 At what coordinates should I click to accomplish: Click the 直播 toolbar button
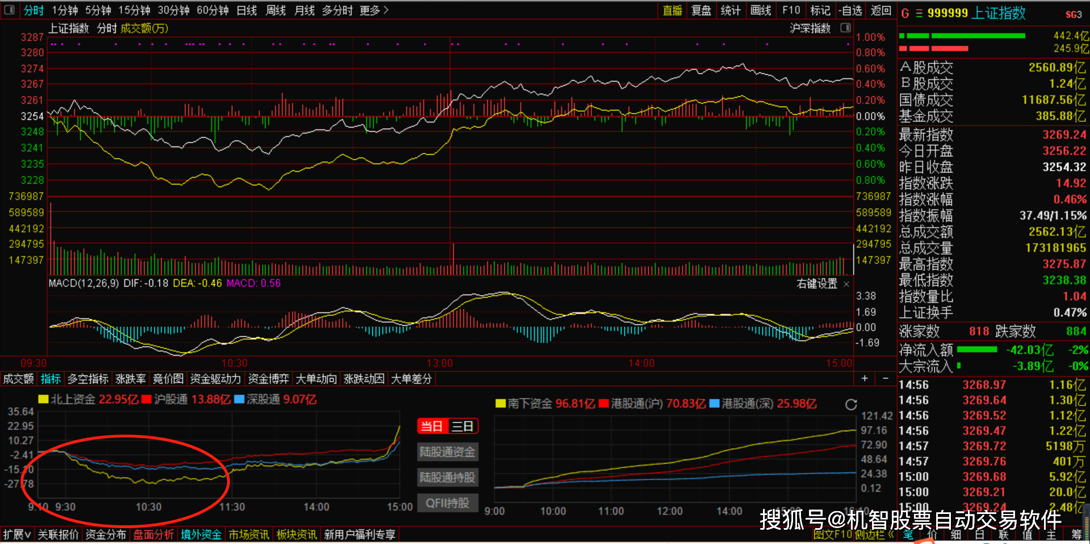click(x=672, y=10)
